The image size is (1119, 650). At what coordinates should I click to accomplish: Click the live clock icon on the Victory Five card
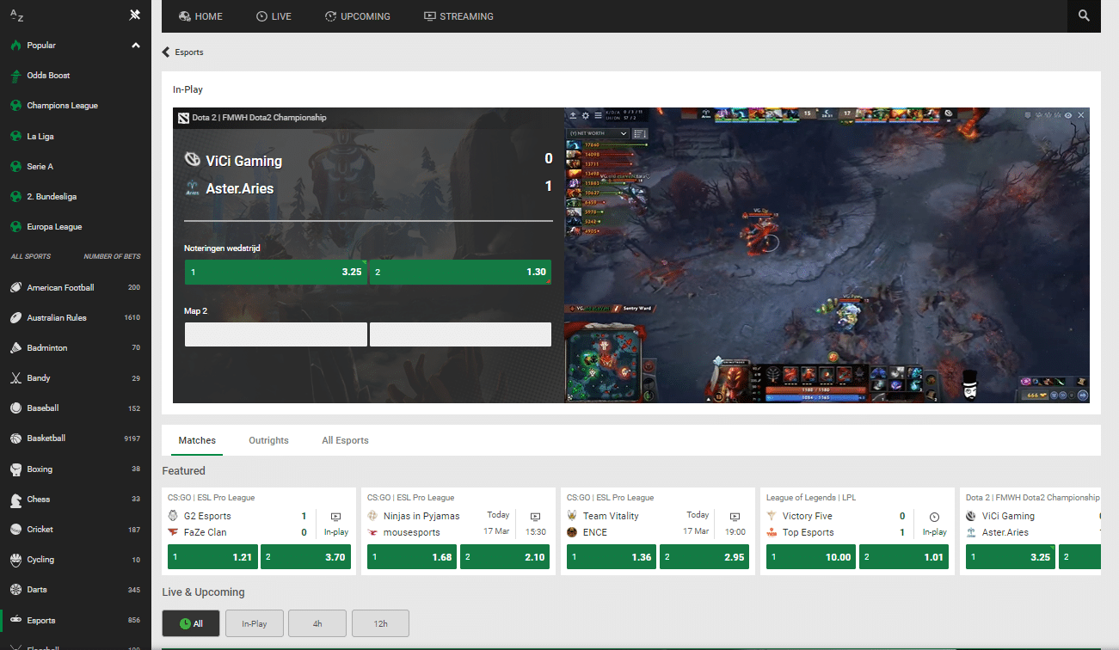[x=934, y=517]
